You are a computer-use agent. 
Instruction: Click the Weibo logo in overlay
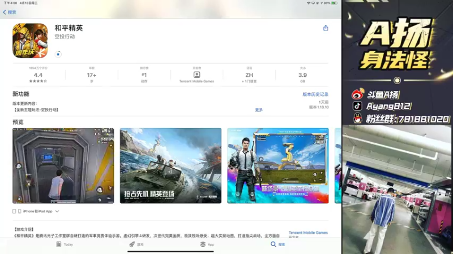point(357,94)
